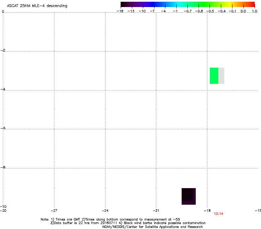Click the -18 longitude axis label
This screenshot has width=261, height=229.
pyautogui.click(x=207, y=211)
